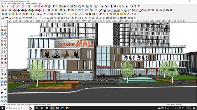Viewport: 197px width, 110px height.
Task: Open Microsoft Edge from the taskbar
Action: 62,108
